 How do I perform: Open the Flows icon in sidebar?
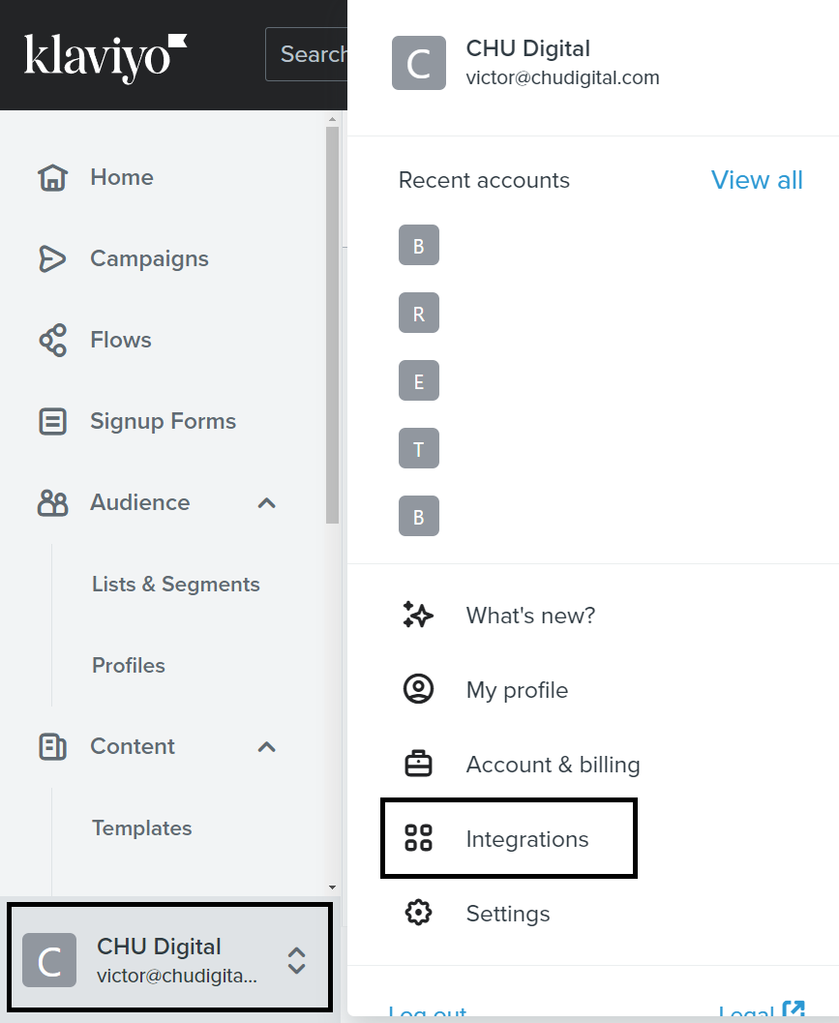coord(52,340)
